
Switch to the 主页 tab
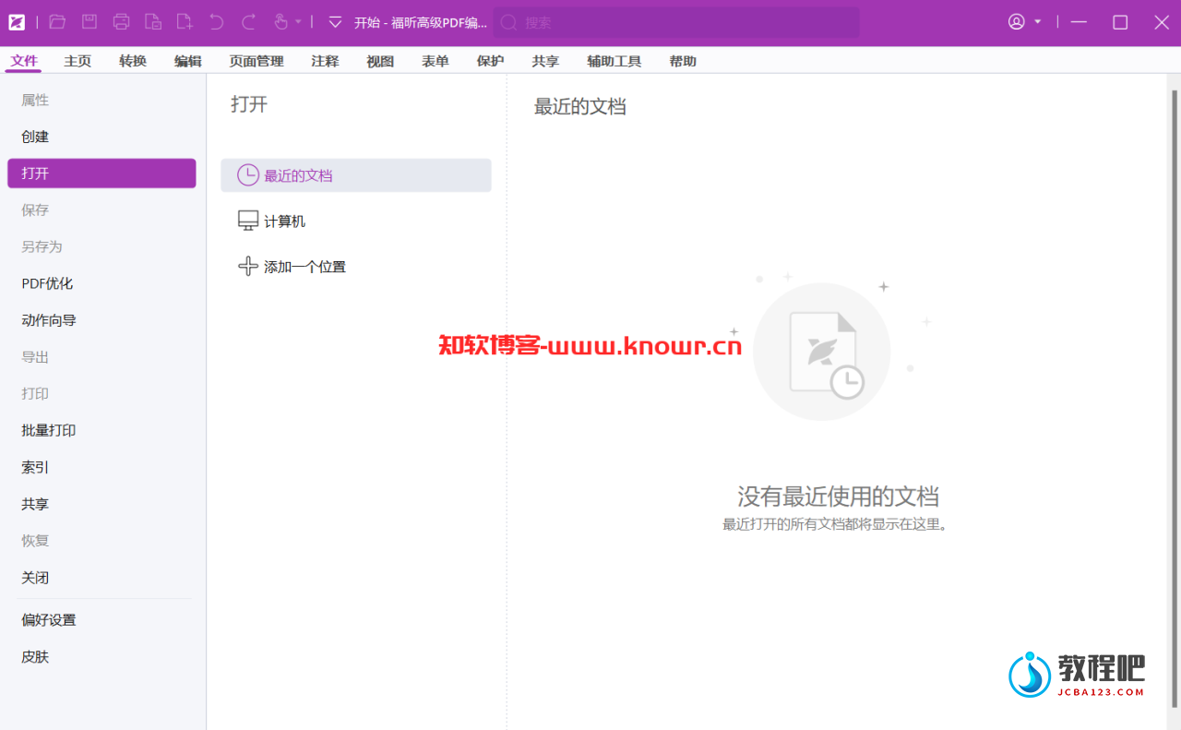tap(78, 61)
